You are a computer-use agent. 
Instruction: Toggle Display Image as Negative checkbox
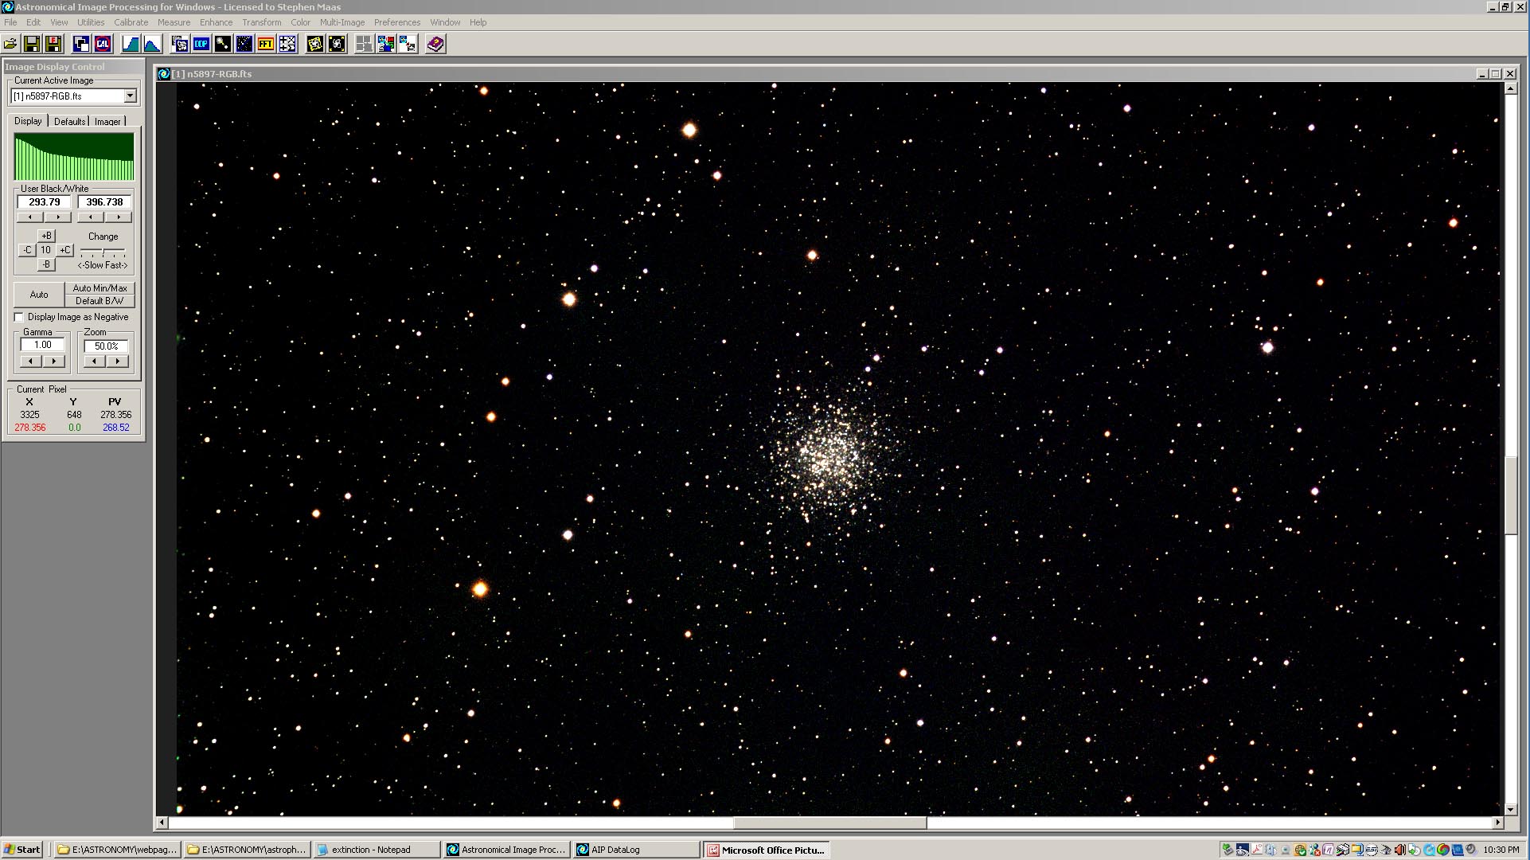tap(19, 317)
